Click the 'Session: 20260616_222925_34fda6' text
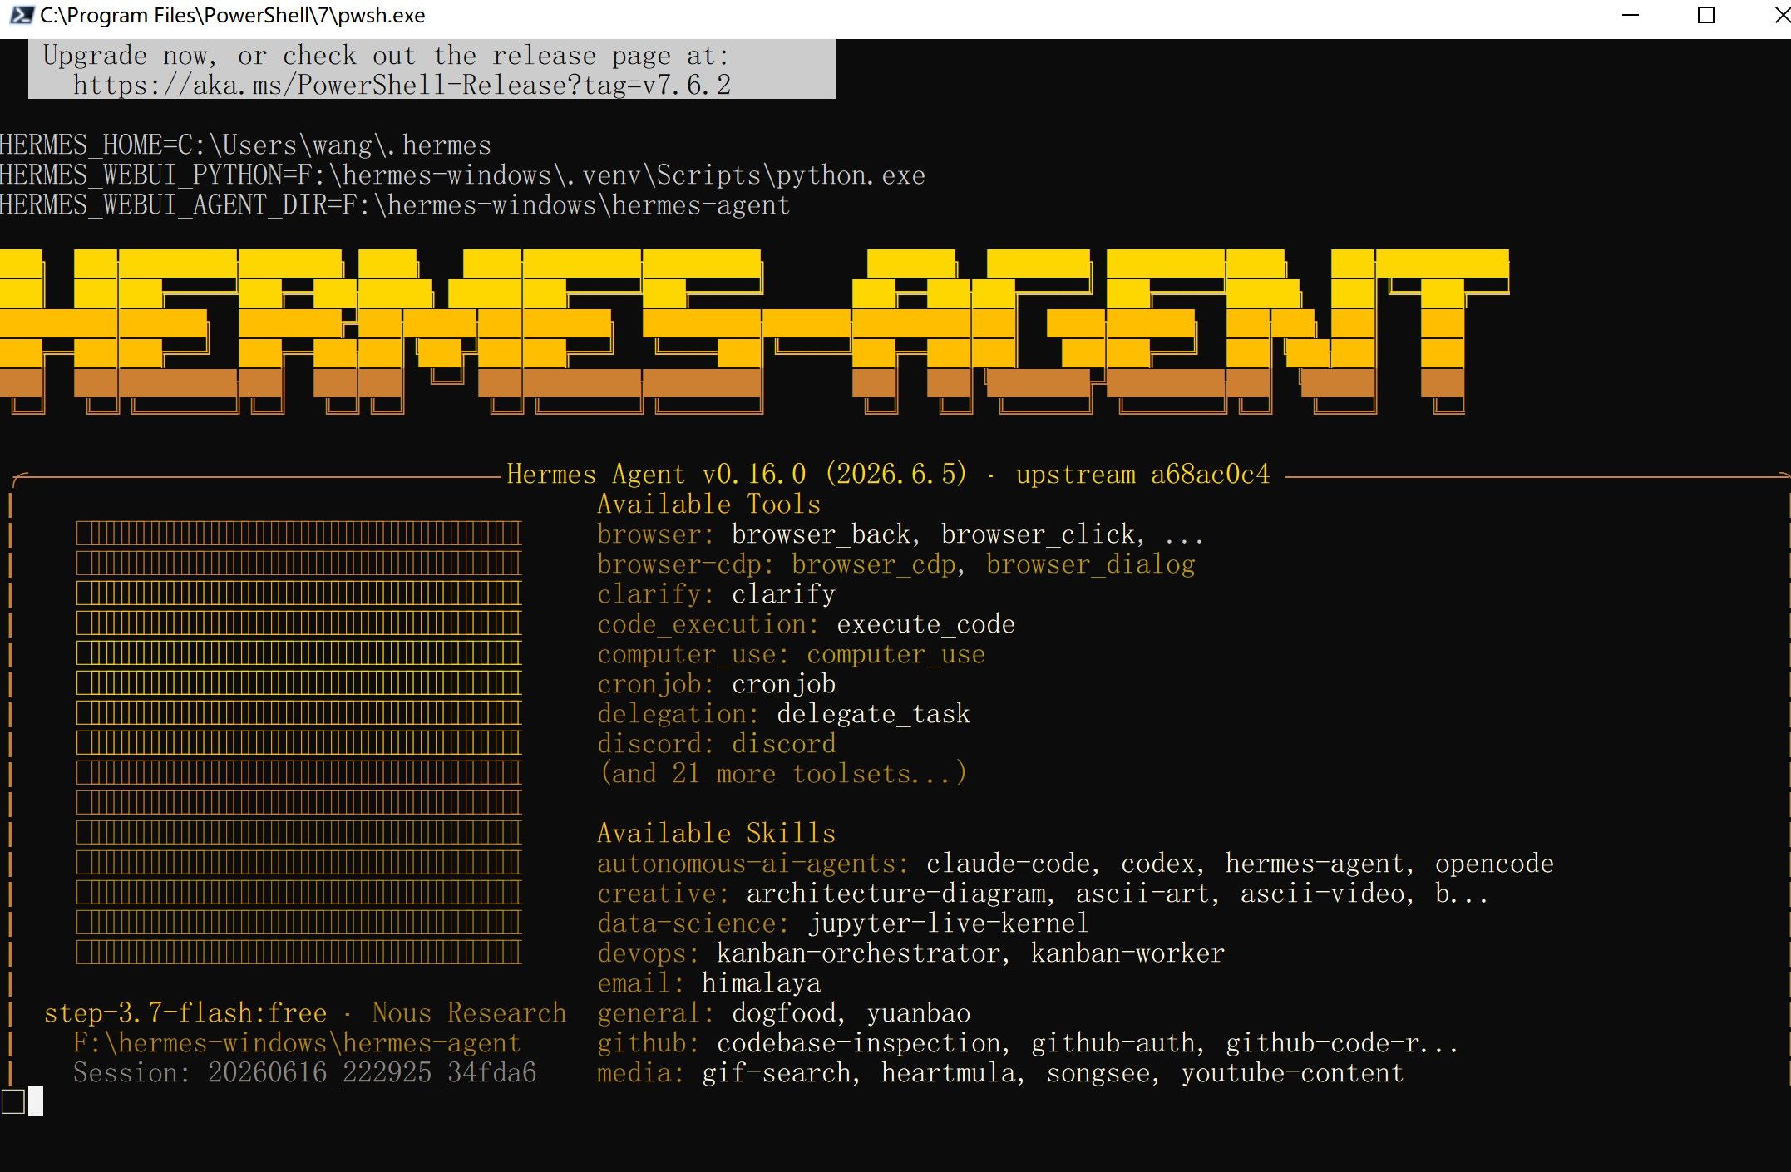This screenshot has width=1791, height=1172. [304, 1073]
